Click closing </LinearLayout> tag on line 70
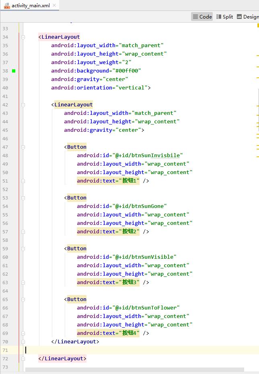The width and height of the screenshot is (259, 374). point(75,342)
